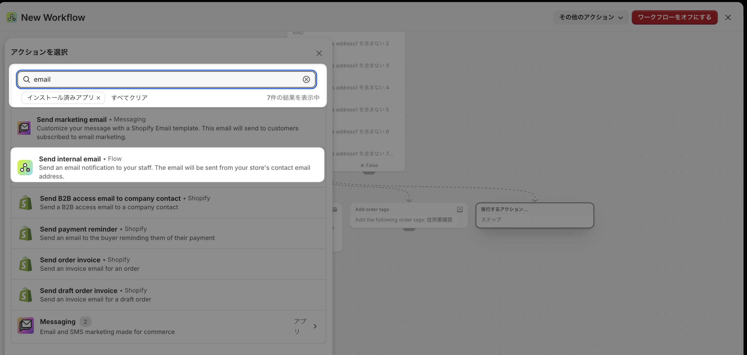Click the インストール済みアプリ filter label
Screen dimensions: 747x355
(60, 98)
